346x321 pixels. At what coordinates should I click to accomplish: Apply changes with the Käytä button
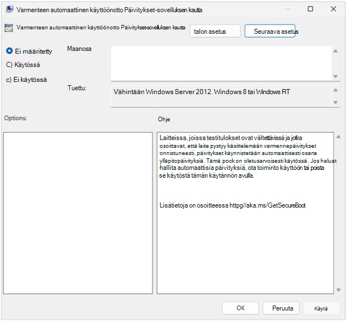(321, 308)
